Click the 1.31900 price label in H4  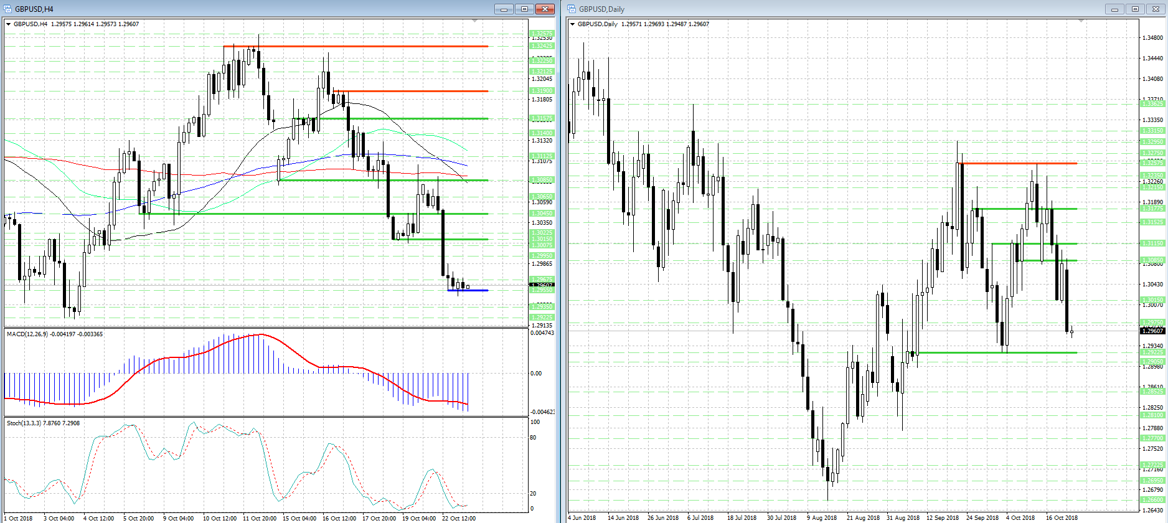click(542, 91)
